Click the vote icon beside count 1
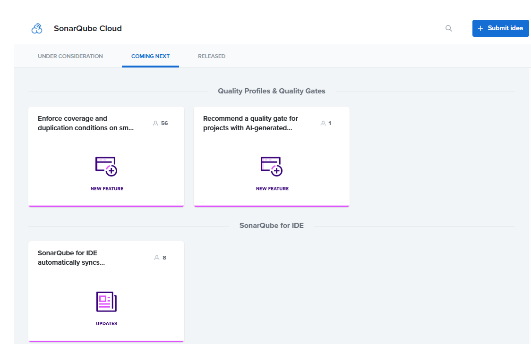Image resolution: width=531 pixels, height=344 pixels. [323, 123]
